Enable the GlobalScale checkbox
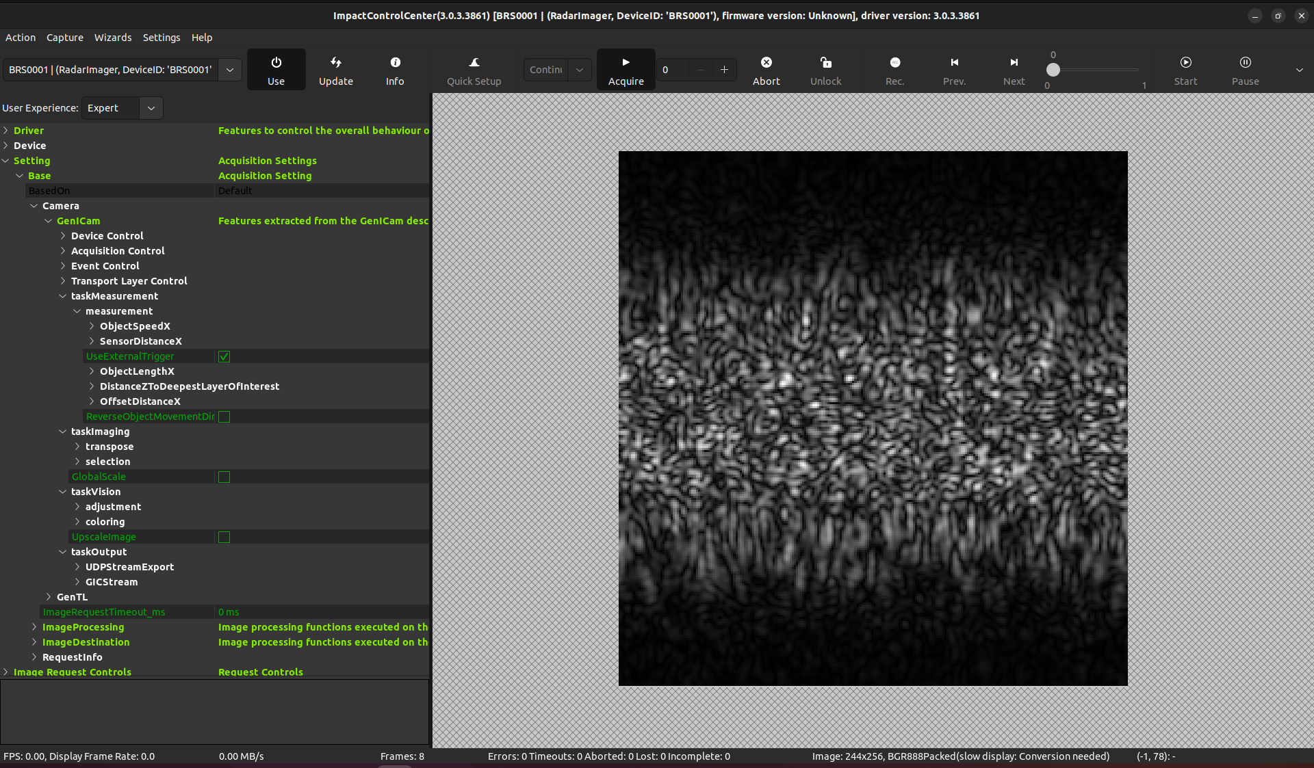The height and width of the screenshot is (768, 1314). (224, 477)
